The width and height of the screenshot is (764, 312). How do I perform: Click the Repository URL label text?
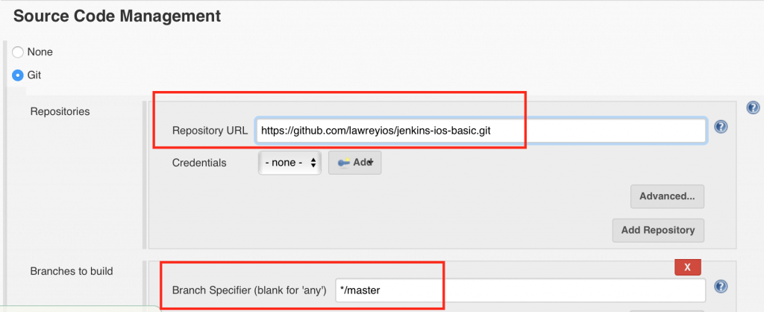coord(210,131)
